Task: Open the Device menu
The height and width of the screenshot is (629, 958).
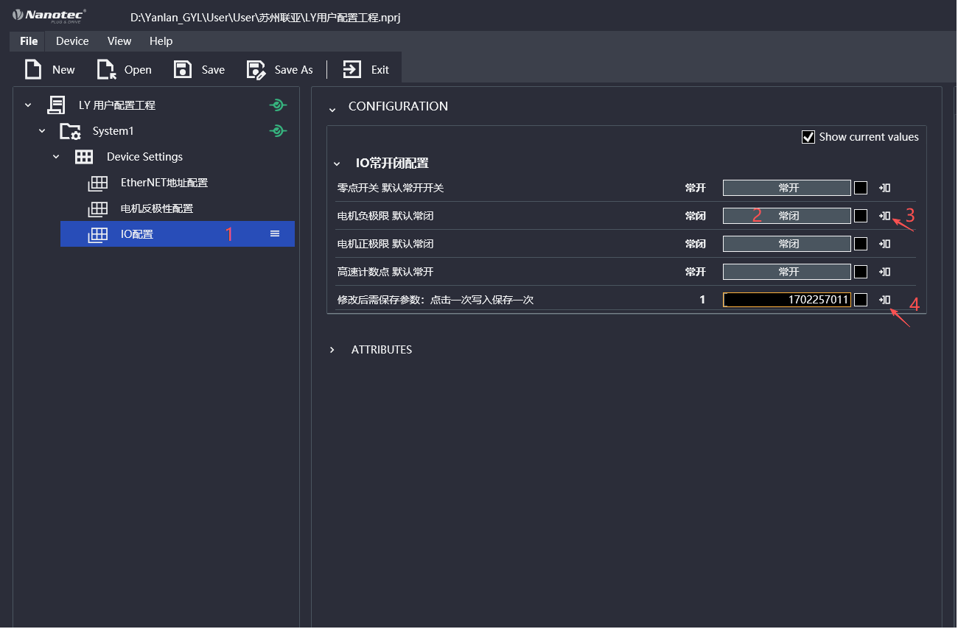Action: coord(72,41)
